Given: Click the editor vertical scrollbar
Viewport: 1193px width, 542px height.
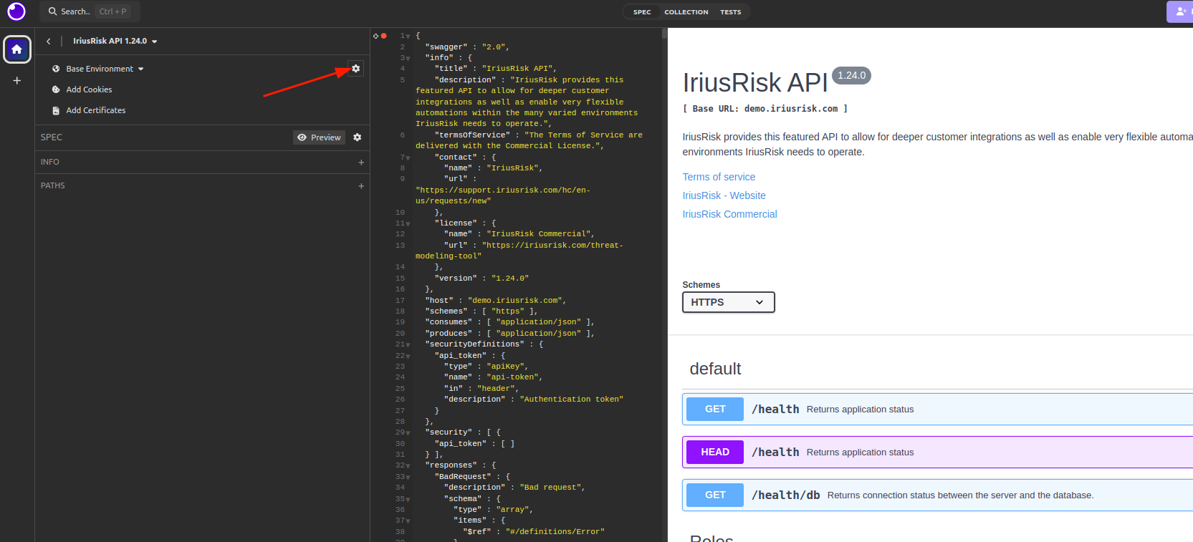Looking at the screenshot, I should [x=665, y=33].
